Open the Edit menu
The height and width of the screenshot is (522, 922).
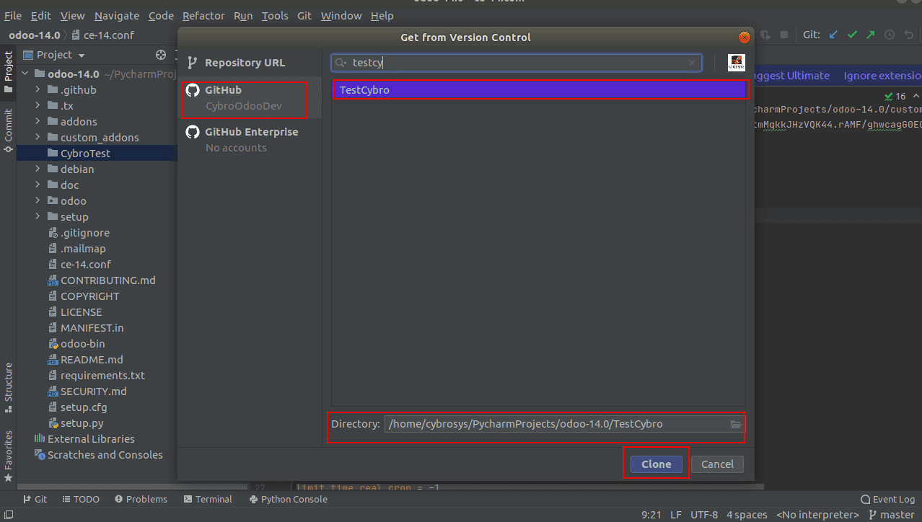tap(41, 15)
